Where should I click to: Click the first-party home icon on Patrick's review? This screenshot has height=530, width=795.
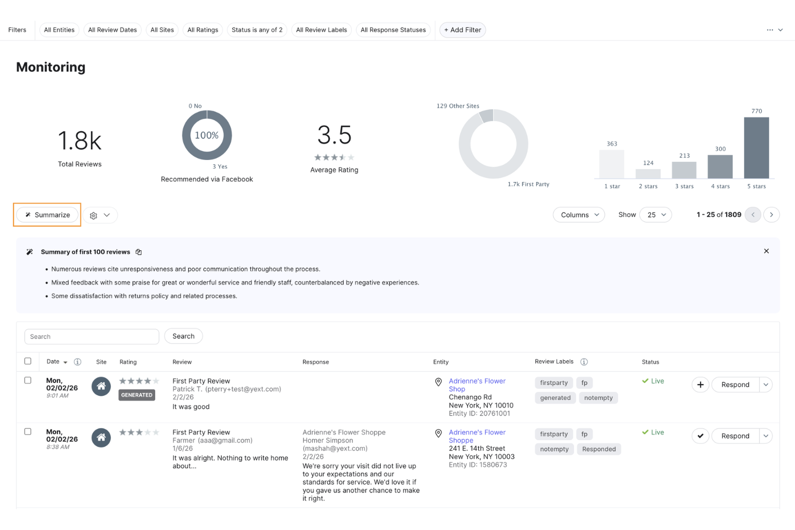click(101, 386)
